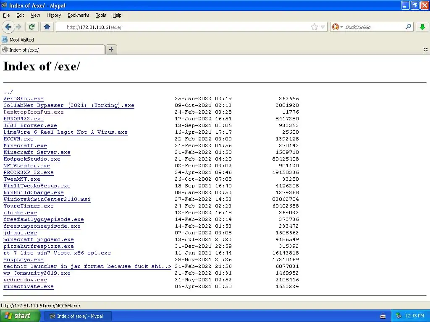Open the URL history dropdown arrow

[x=323, y=27]
